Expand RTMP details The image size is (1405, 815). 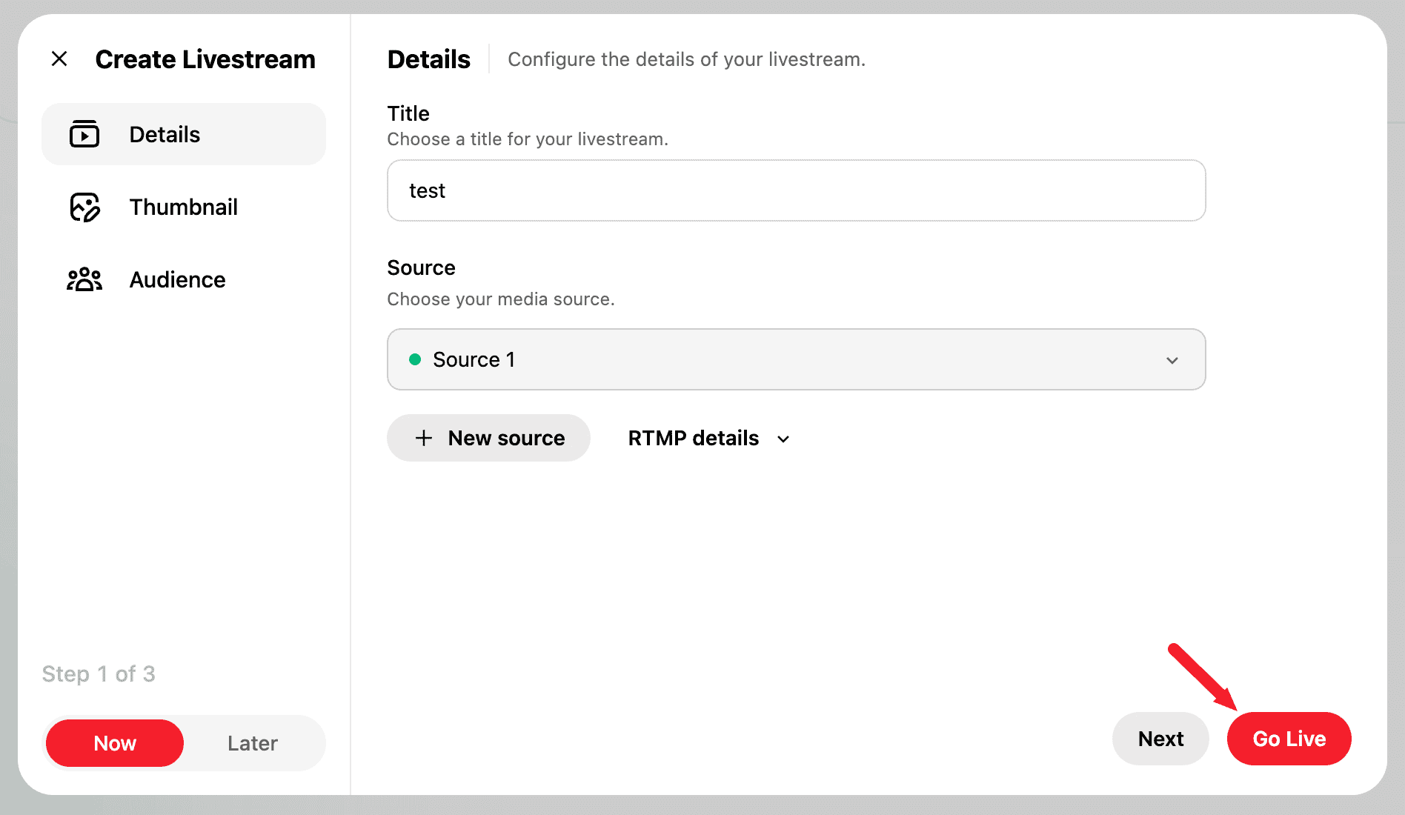[x=709, y=438]
